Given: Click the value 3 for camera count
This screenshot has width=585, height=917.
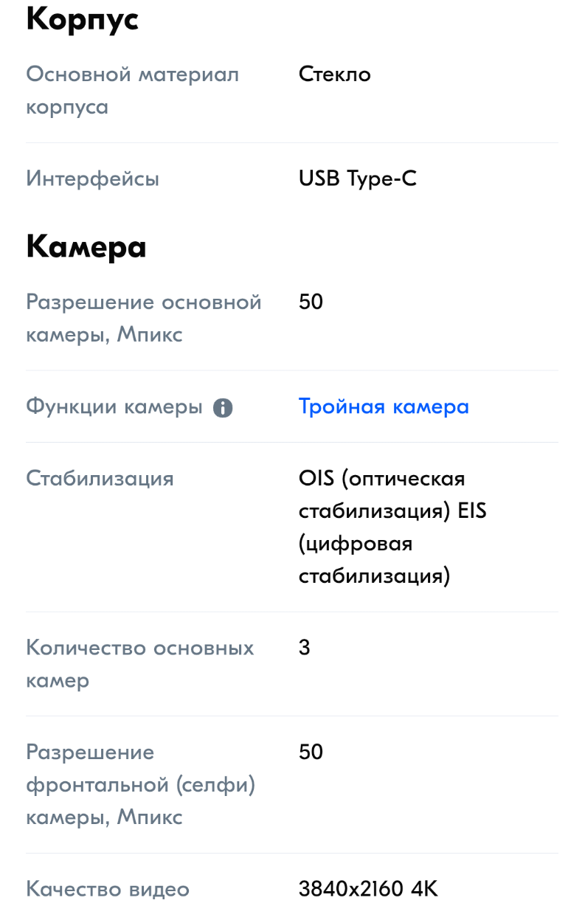Looking at the screenshot, I should pyautogui.click(x=303, y=648).
